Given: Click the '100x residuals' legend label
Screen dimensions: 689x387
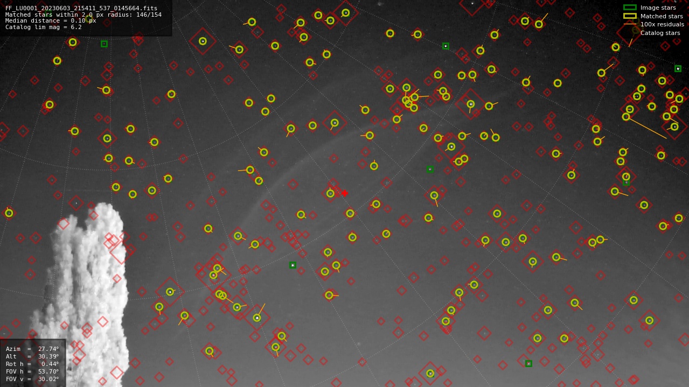Looking at the screenshot, I should 662,24.
